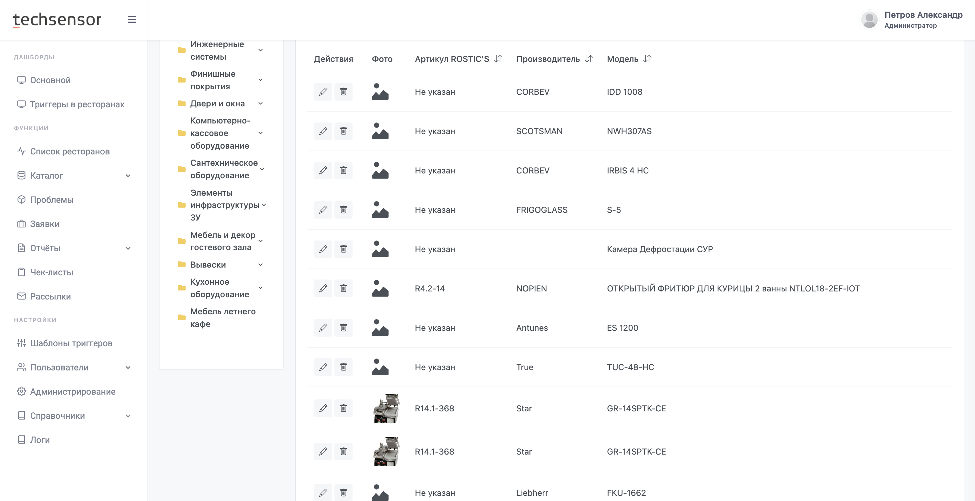Screen dimensions: 975x501
Task: Open photo of first Star GR-14SPTK-CE
Action: 386,408
